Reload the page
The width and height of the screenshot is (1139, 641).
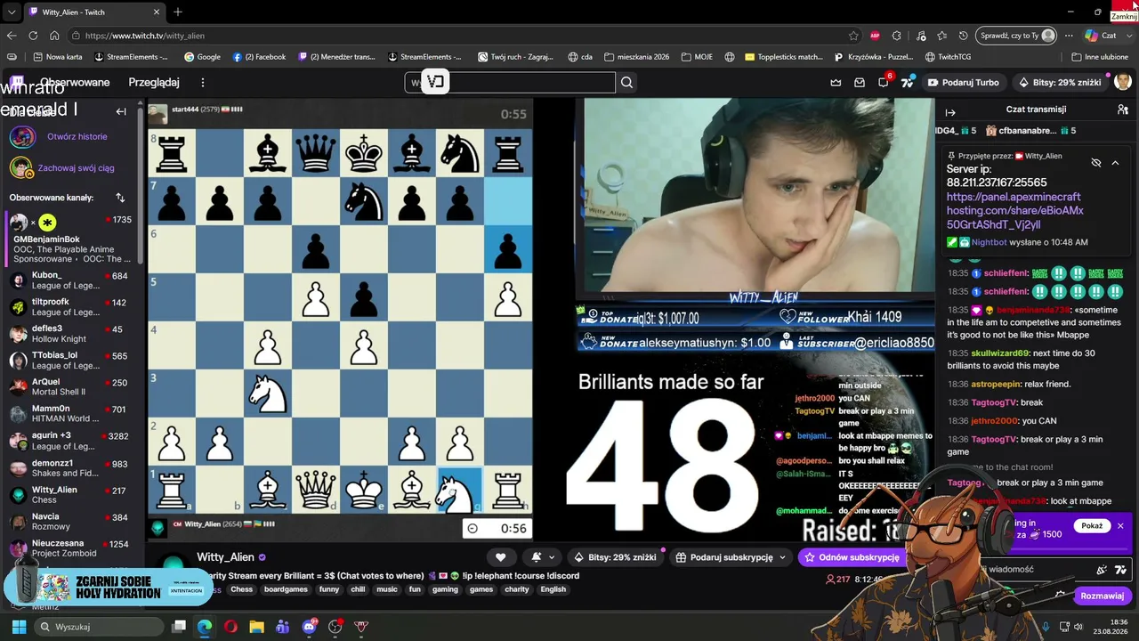coord(33,36)
